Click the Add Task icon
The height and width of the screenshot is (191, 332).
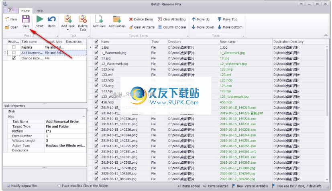[68, 19]
